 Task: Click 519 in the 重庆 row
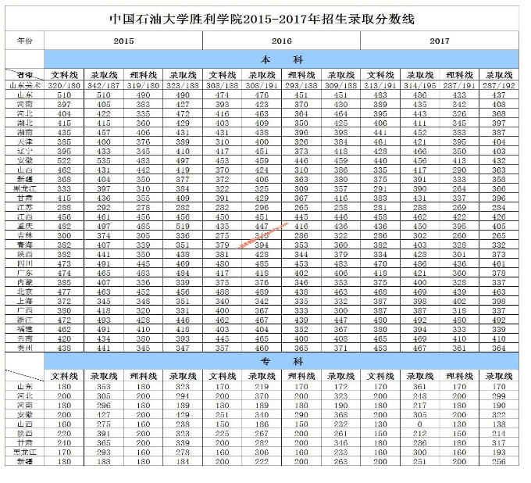click(183, 226)
